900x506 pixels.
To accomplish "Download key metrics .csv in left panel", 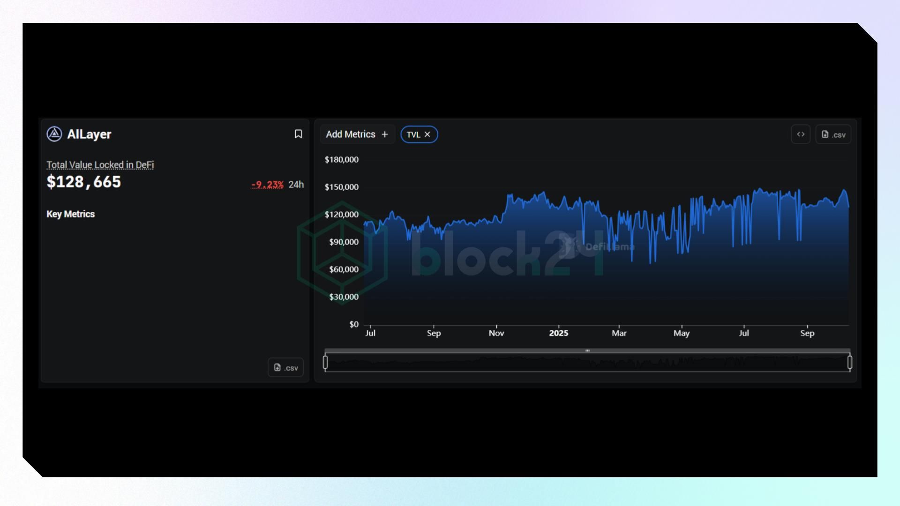I will tap(285, 368).
